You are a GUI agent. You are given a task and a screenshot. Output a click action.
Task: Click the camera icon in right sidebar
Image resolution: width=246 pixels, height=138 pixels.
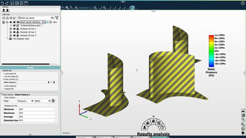click(243, 133)
